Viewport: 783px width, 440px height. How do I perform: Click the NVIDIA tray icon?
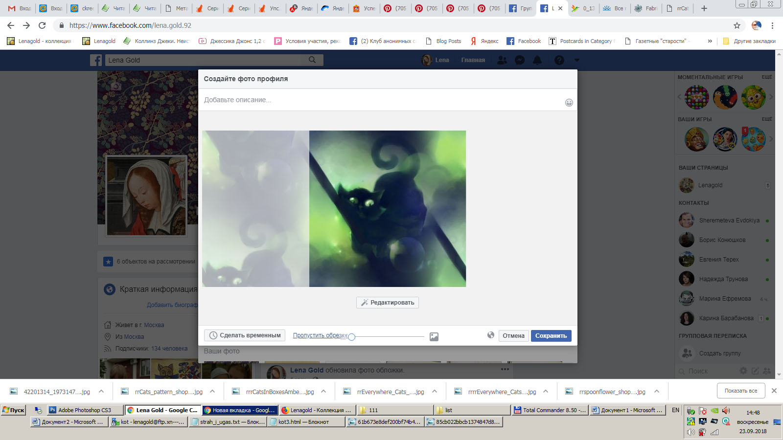[714, 411]
